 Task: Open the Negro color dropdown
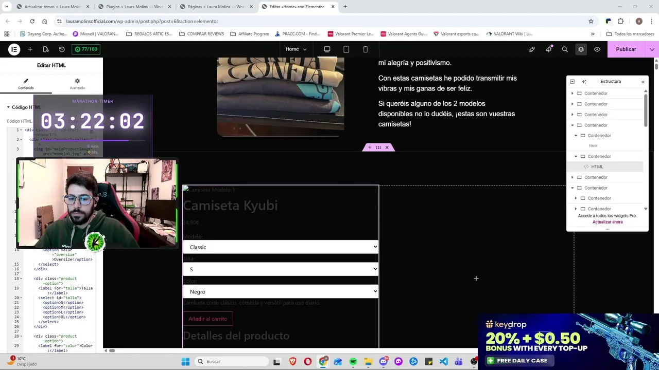click(x=281, y=292)
